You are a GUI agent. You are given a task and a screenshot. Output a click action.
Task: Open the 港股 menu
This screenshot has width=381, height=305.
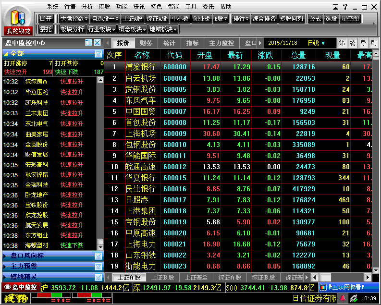pyautogui.click(x=104, y=7)
